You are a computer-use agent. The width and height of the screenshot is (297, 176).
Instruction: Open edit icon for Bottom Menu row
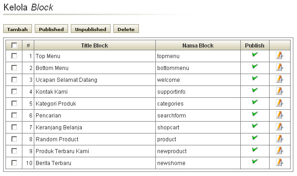tap(280, 67)
